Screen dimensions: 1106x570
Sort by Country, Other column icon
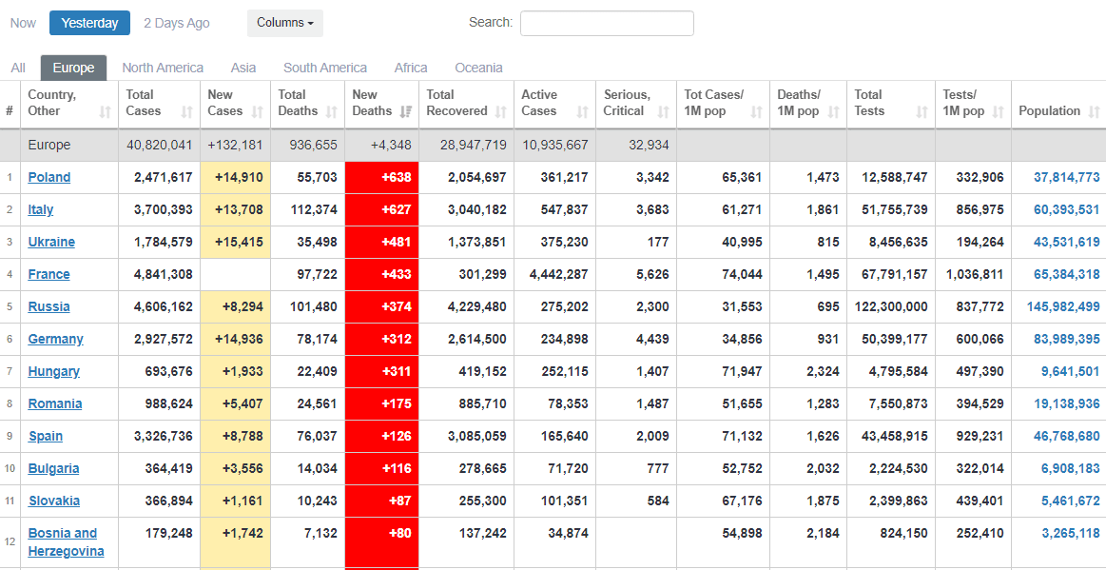[106, 112]
